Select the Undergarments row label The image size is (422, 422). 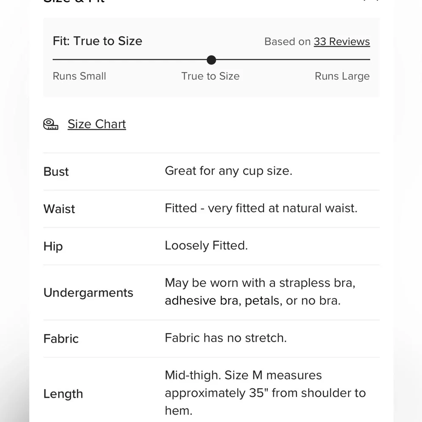pyautogui.click(x=88, y=293)
